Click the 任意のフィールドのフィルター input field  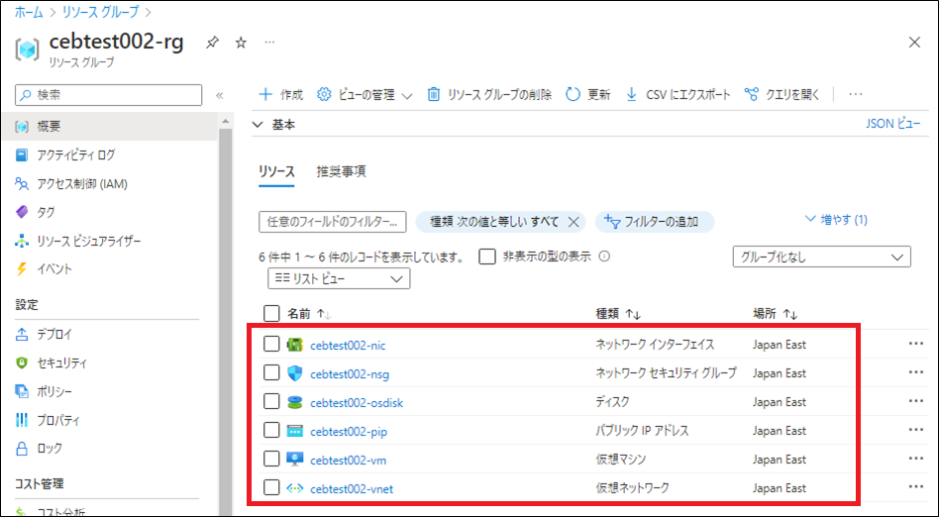point(333,222)
